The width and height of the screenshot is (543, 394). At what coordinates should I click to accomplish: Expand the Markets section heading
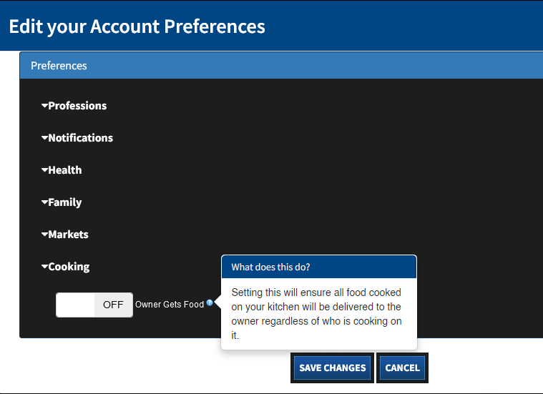tap(69, 235)
